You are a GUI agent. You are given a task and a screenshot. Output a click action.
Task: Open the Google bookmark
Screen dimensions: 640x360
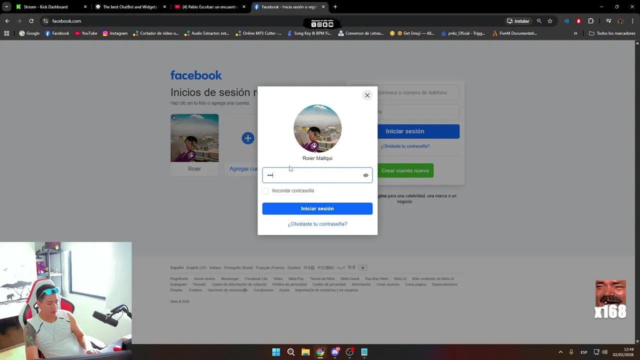tap(29, 33)
